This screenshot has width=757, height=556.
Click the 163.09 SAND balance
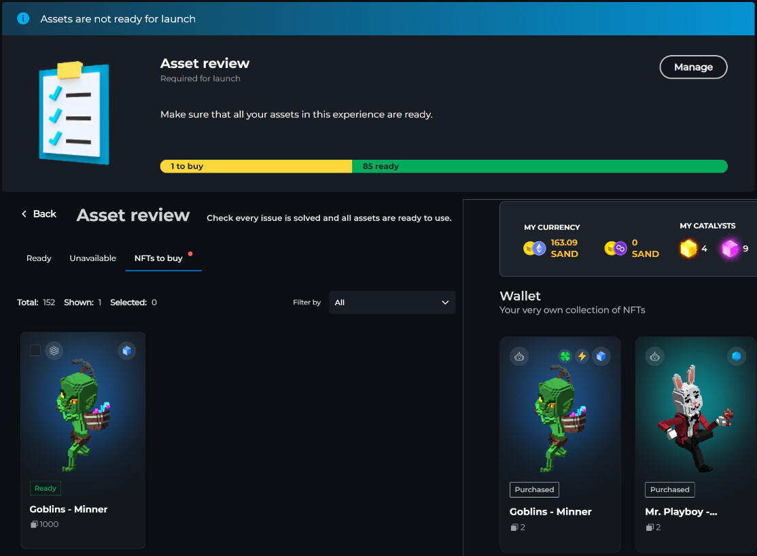[x=564, y=248]
